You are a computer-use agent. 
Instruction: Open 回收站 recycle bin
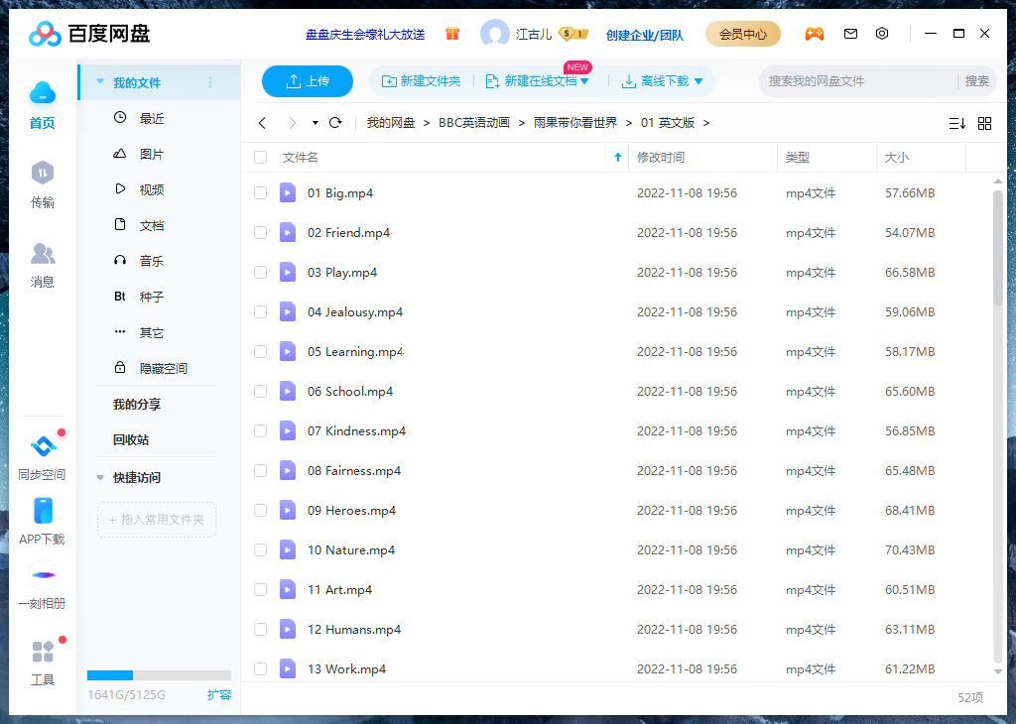[x=131, y=440]
